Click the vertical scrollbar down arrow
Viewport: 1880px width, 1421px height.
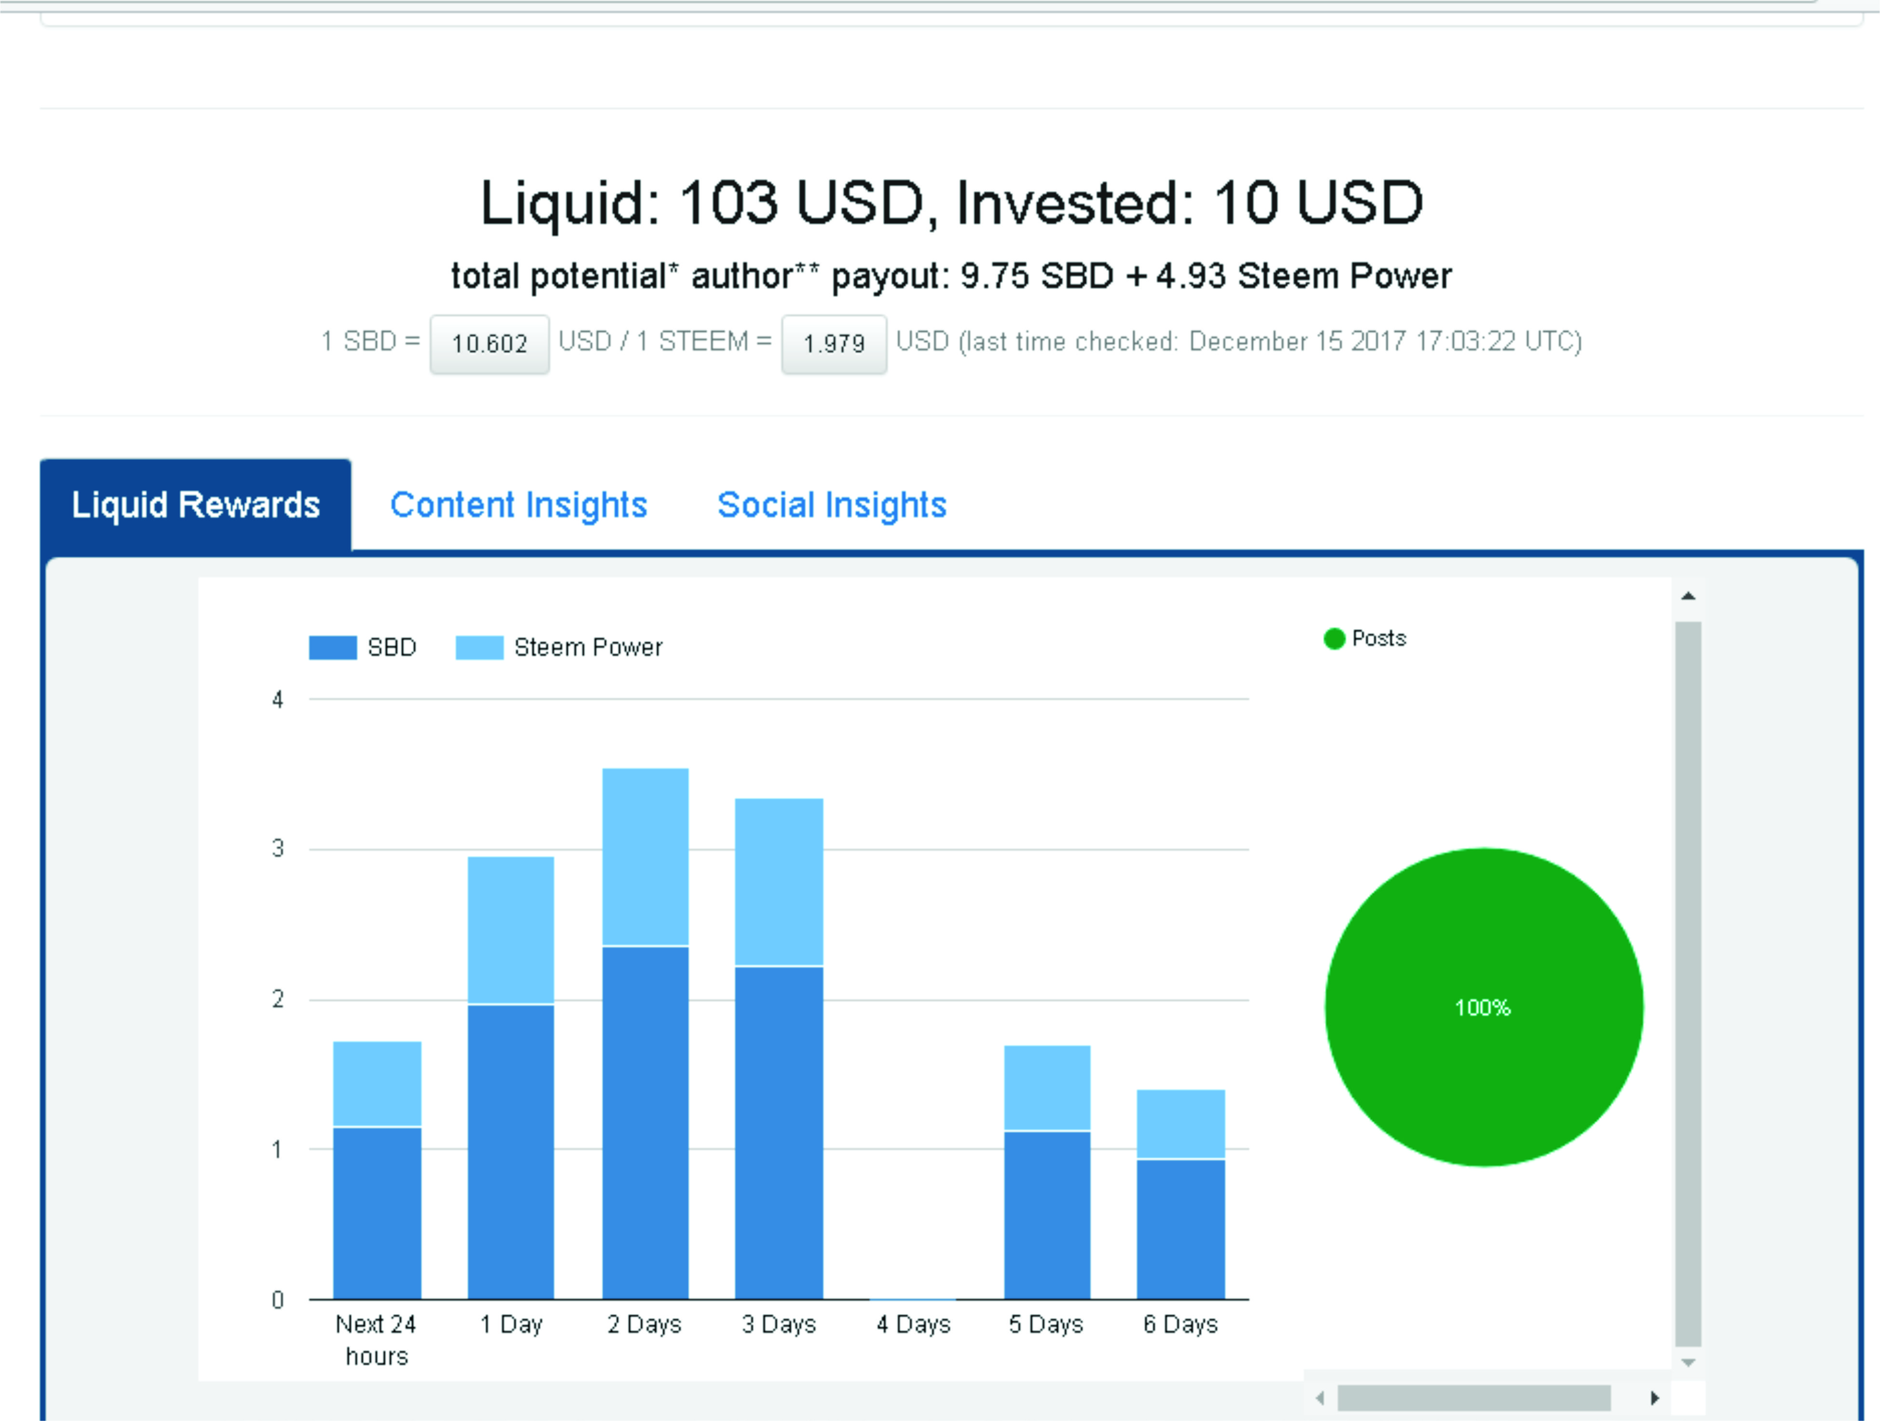(1689, 1362)
